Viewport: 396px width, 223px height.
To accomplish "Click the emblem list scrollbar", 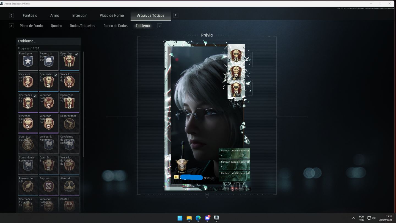I will point(83,104).
